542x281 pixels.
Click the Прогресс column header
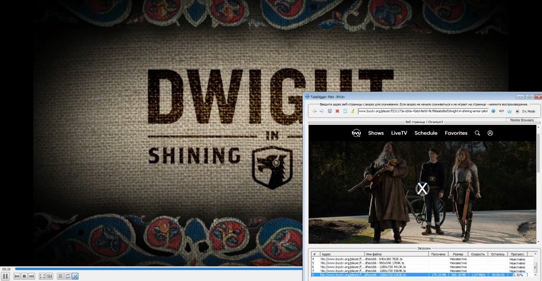tap(517, 254)
